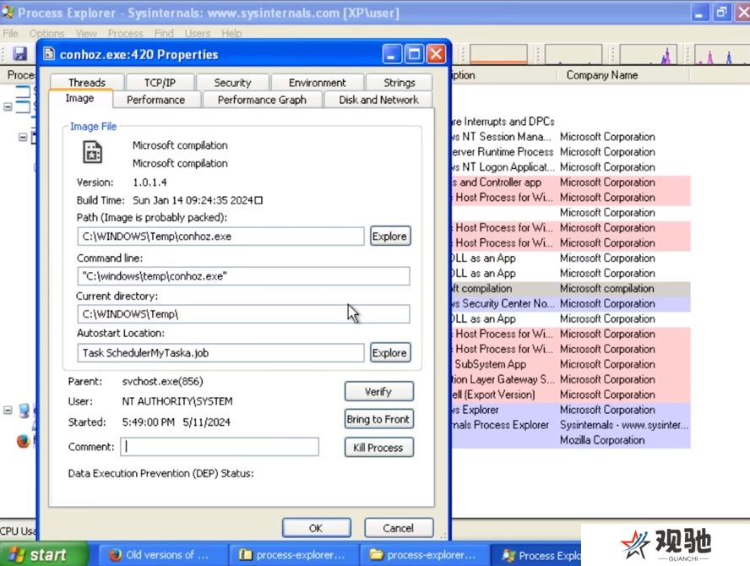Open second 'process-explorer...' folder taskbar item

[424, 555]
